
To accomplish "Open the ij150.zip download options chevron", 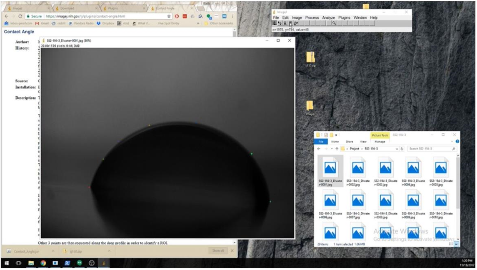I will point(109,251).
